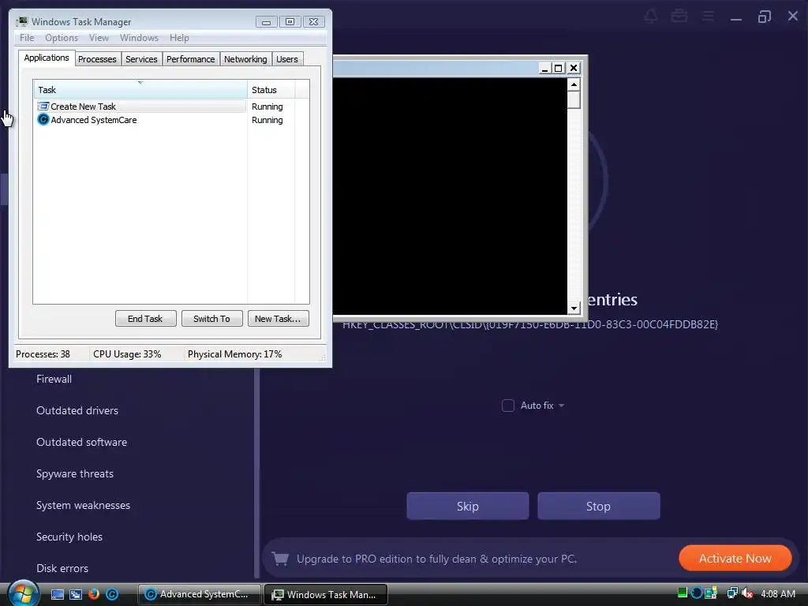This screenshot has width=808, height=606.
Task: Click Spyware threats in the scan list
Action: [75, 474]
